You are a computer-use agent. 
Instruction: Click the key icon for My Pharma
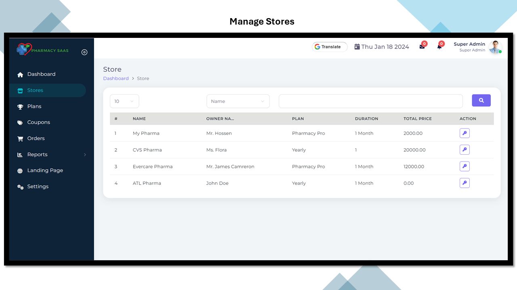464,133
